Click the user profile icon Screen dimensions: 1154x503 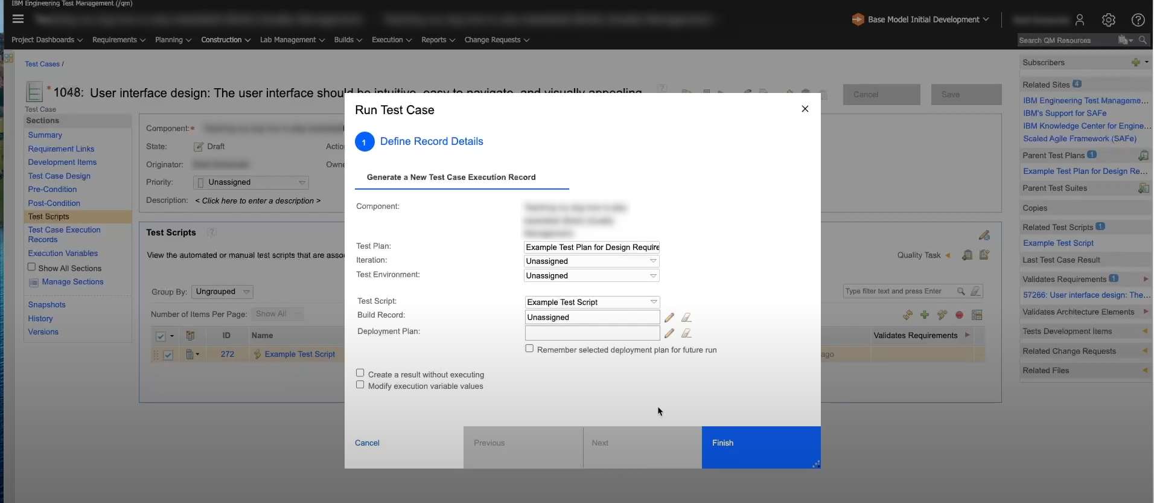pos(1080,20)
